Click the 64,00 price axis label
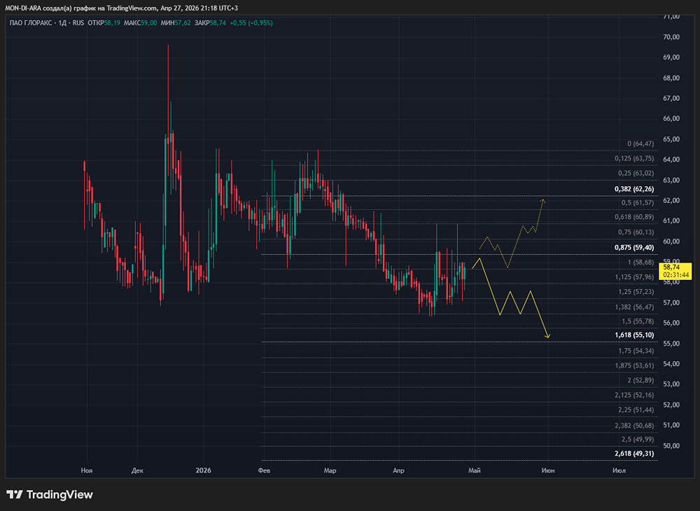The image size is (700, 511). pyautogui.click(x=671, y=160)
